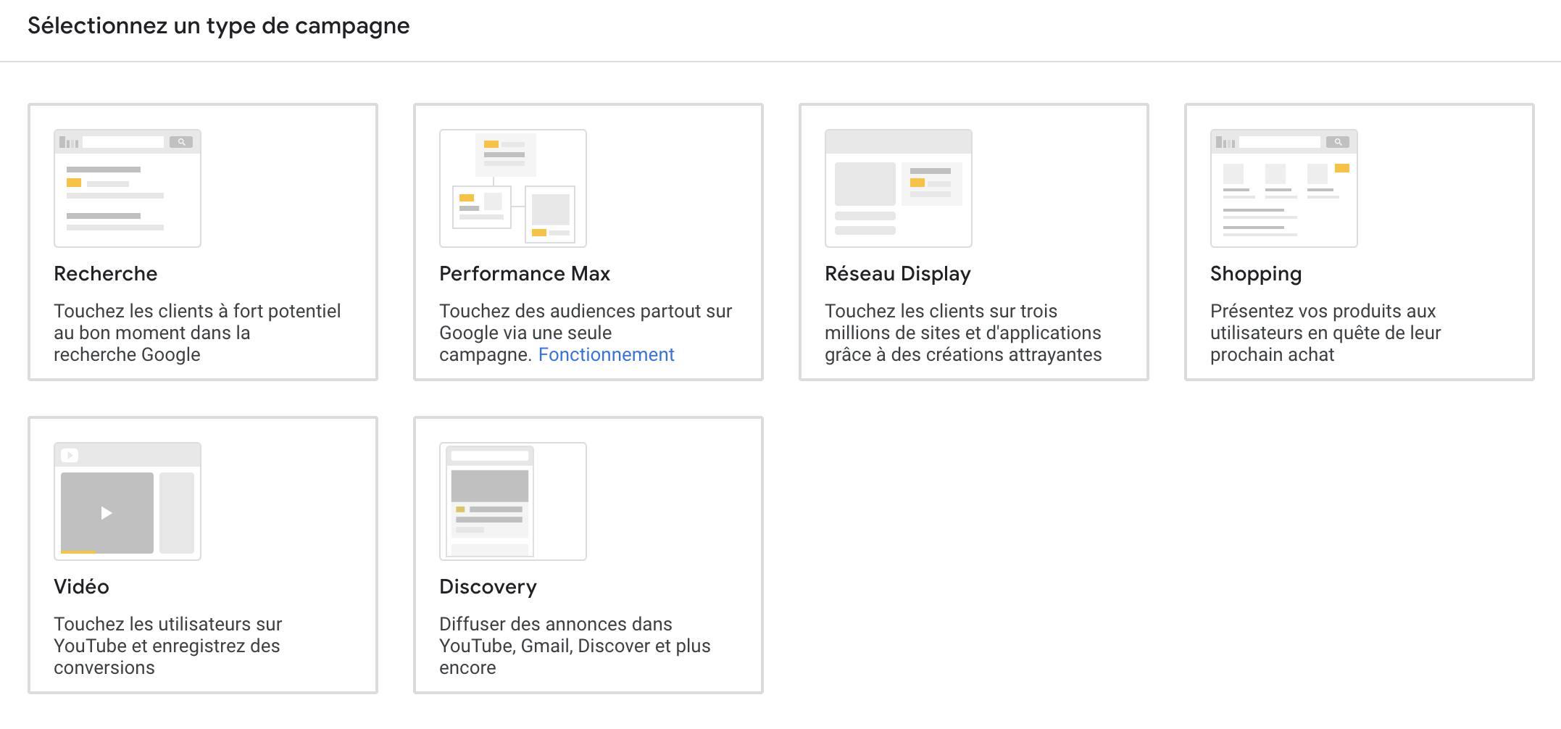
Task: Click the Réseau Display description text
Action: point(962,333)
